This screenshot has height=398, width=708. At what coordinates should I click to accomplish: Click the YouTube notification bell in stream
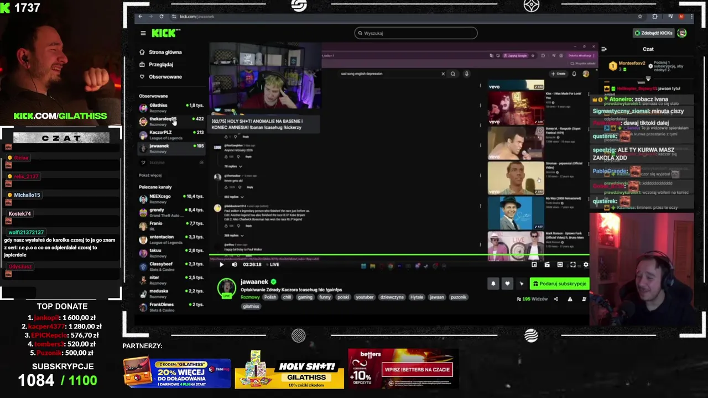click(x=574, y=74)
